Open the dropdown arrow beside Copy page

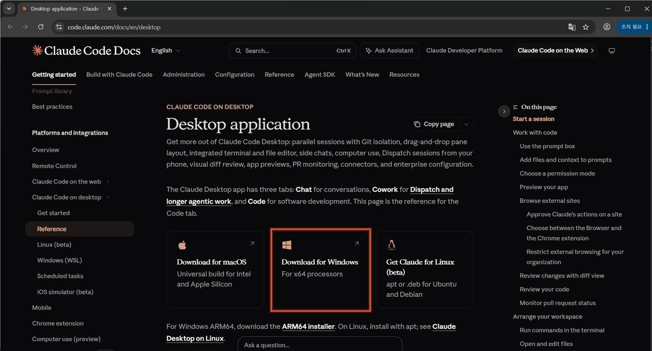(466, 124)
